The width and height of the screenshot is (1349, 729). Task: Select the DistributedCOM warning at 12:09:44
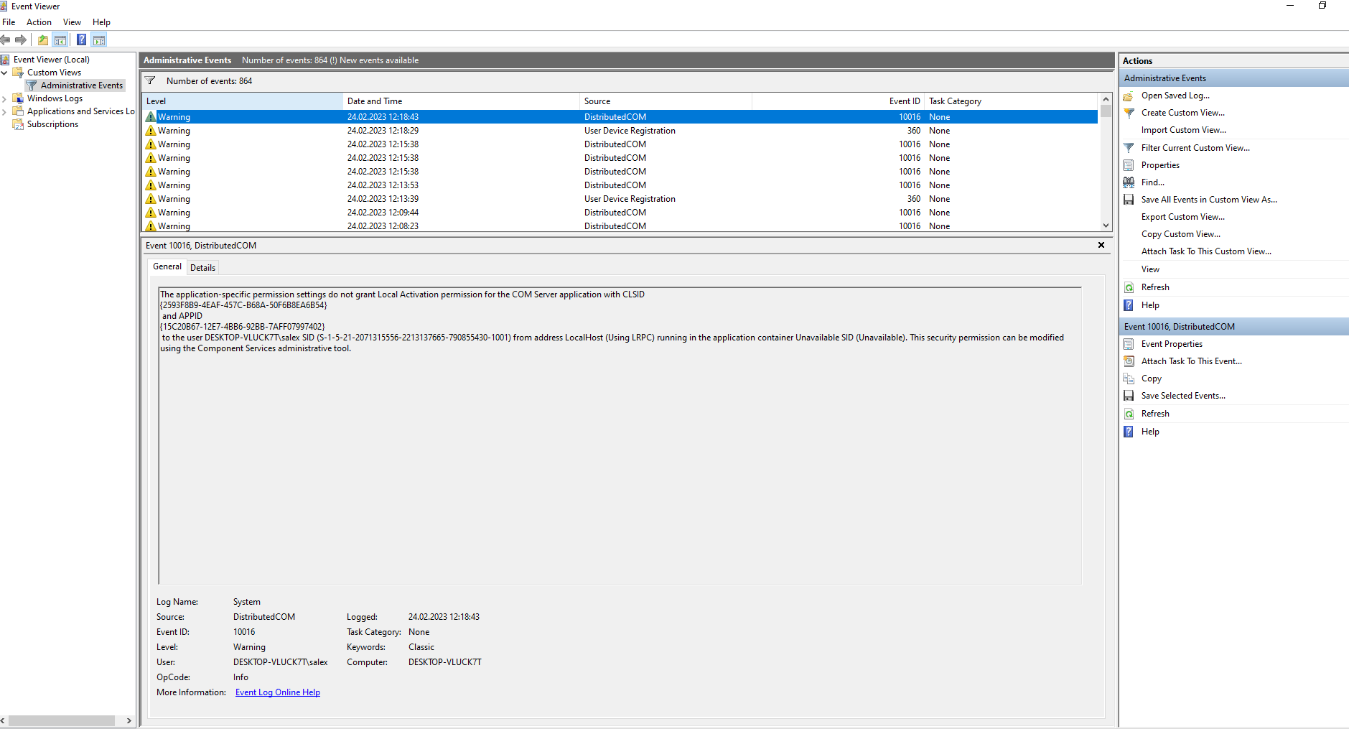click(x=620, y=213)
